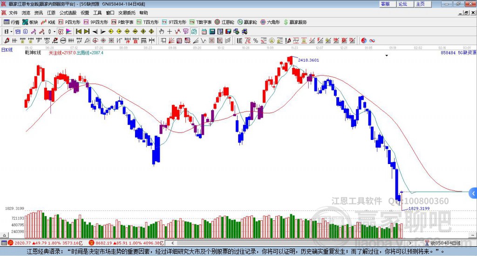Click the 主页 homepage button
Image resolution: width=477 pixels, height=256 pixels.
(422, 4)
